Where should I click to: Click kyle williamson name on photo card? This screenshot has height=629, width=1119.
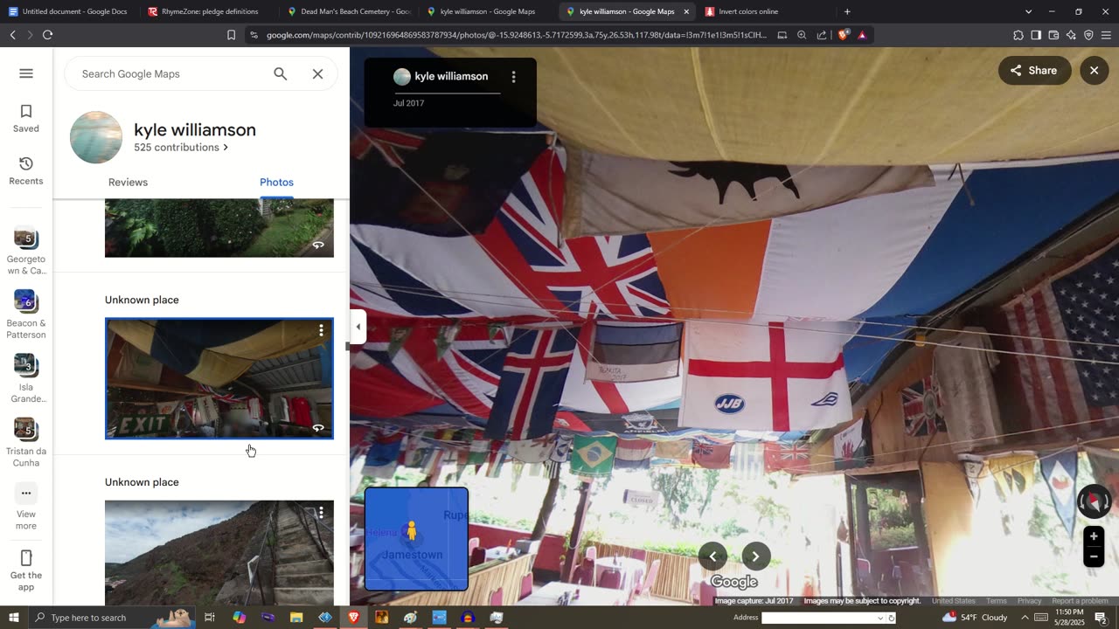pyautogui.click(x=451, y=77)
